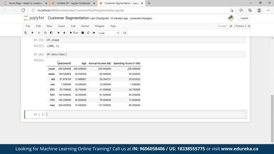Rename notebook title Customer Segmentation
This screenshot has width=274, height=154.
click(68, 18)
